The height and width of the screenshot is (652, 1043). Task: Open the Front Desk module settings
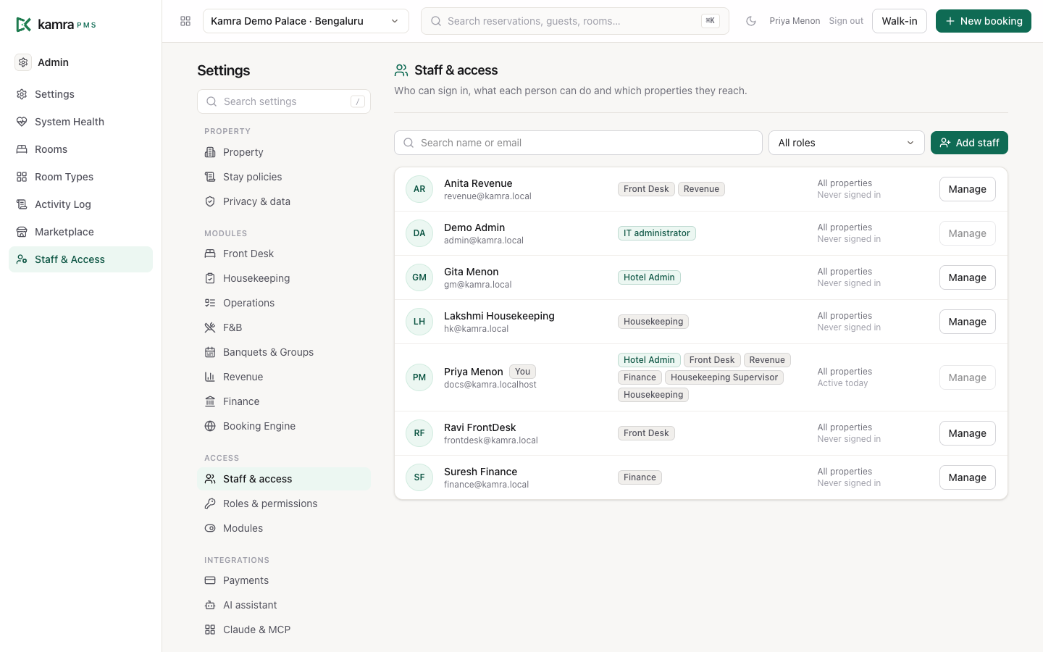click(x=284, y=254)
